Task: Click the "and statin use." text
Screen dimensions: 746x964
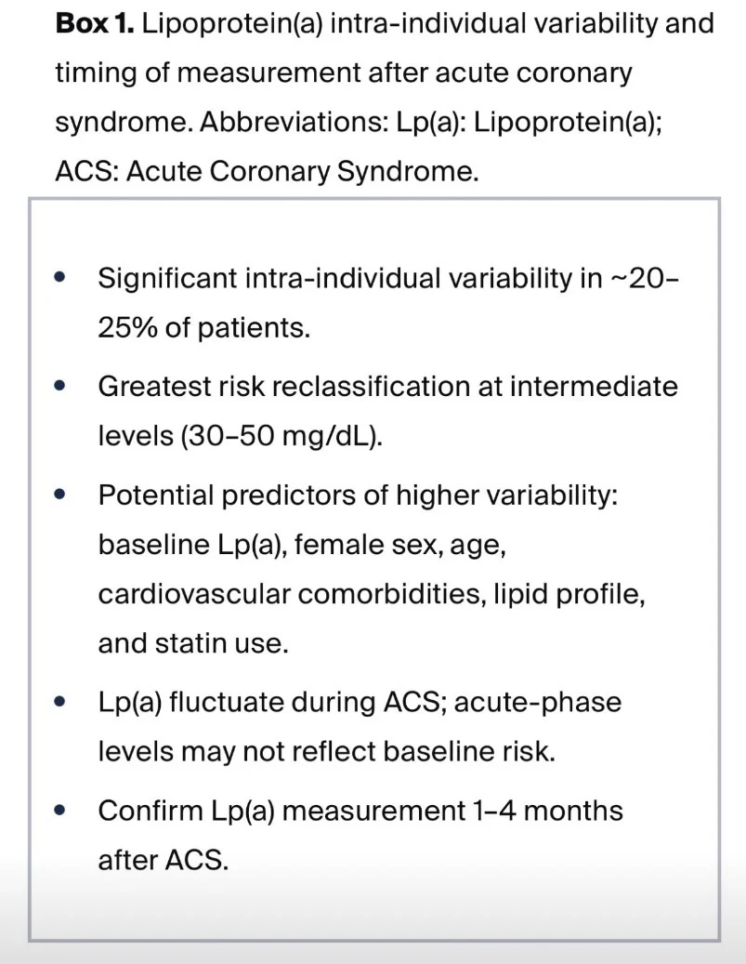Action: tap(193, 644)
